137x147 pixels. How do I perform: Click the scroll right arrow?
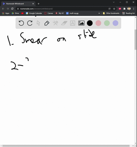(x=133, y=146)
